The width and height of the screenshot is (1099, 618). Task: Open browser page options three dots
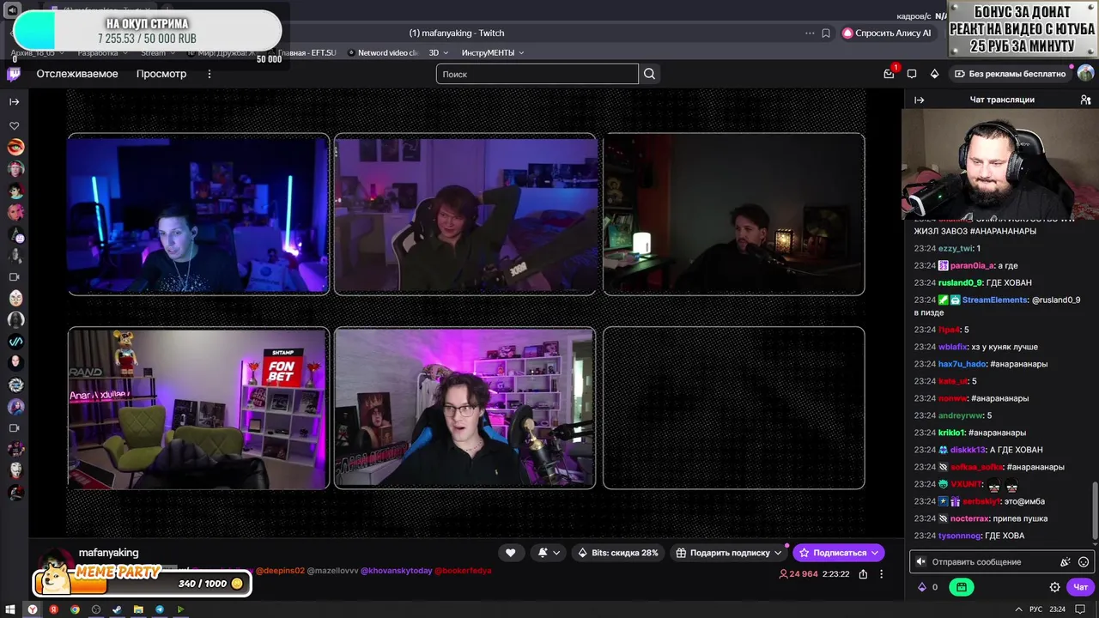pyautogui.click(x=810, y=33)
